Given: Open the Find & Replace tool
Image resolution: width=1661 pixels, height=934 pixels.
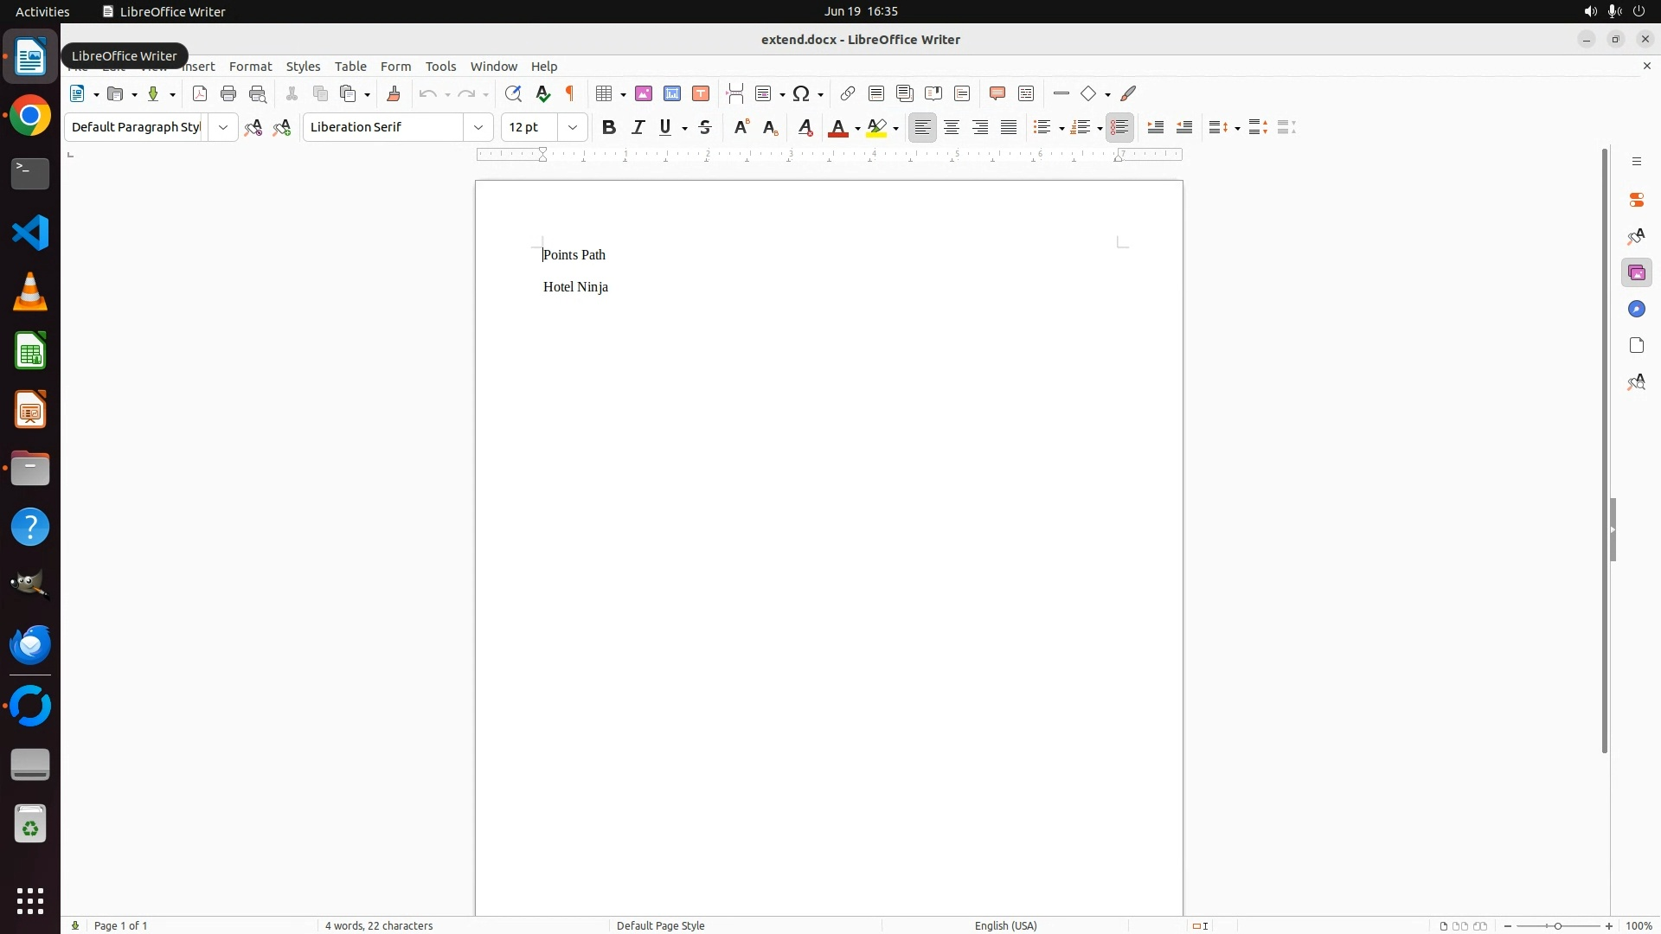Looking at the screenshot, I should tap(513, 93).
